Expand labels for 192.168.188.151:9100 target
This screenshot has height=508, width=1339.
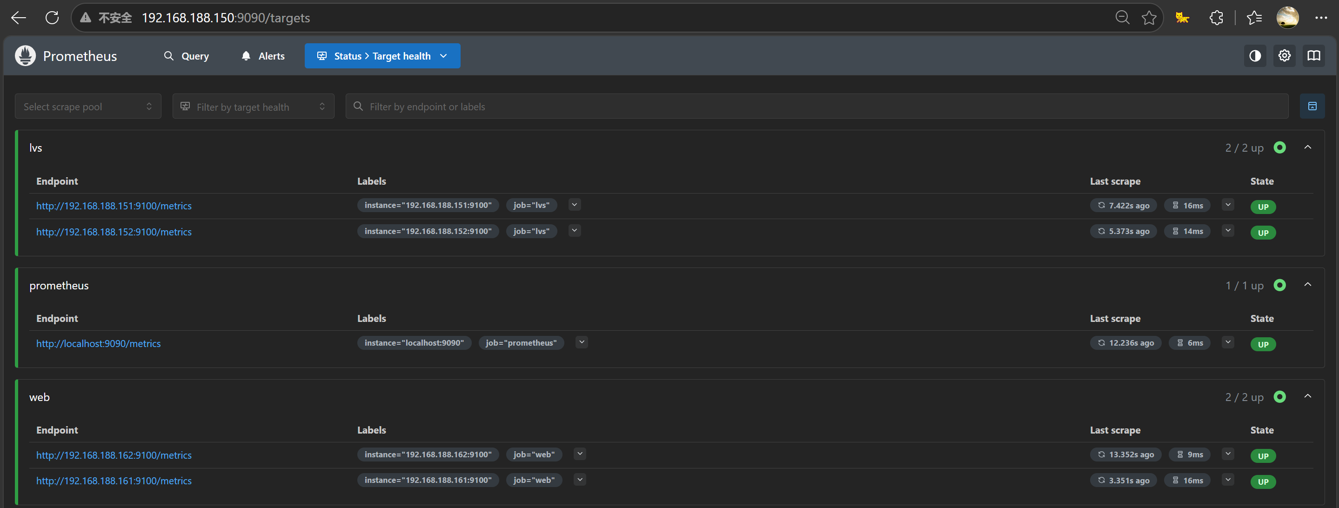pyautogui.click(x=575, y=205)
